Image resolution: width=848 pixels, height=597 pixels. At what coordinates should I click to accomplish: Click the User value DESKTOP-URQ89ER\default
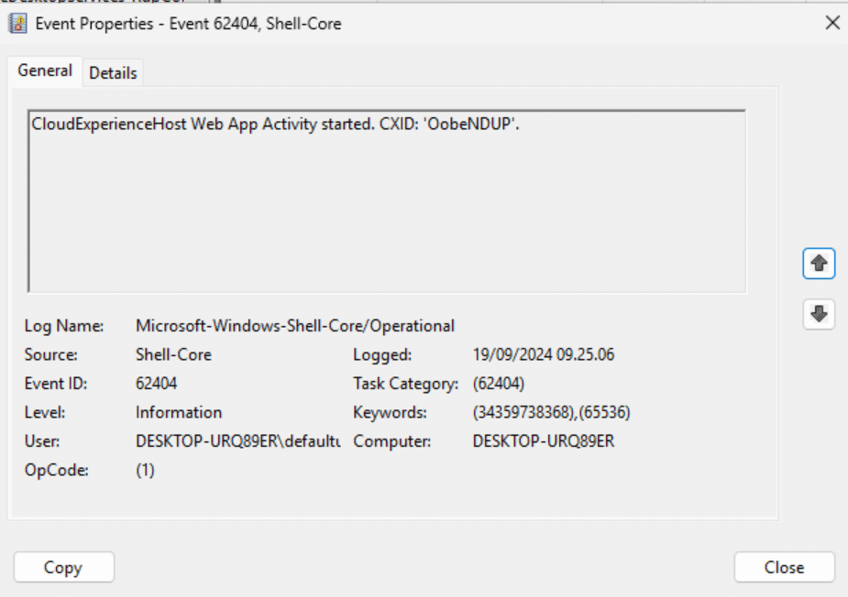238,440
